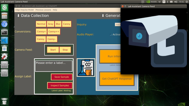Image resolution: width=189 pixels, height=106 pixels.
Task: Open the Wi-Fi network menu
Action: pyautogui.click(x=159, y=2)
